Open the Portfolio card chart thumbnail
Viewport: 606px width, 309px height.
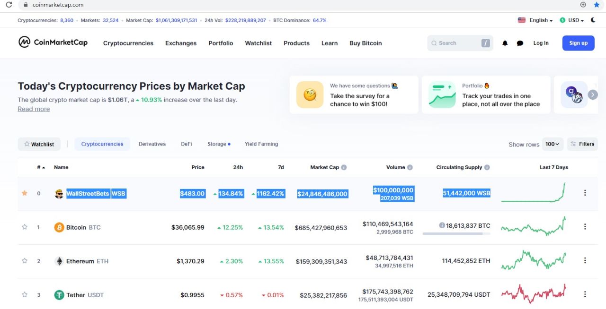[442, 94]
